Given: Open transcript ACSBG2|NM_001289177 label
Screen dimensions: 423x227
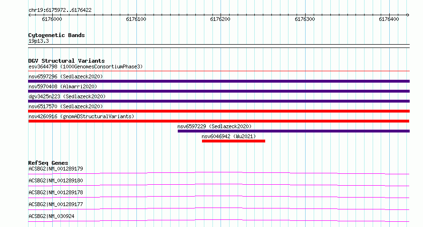Looking at the screenshot, I should (56, 204).
